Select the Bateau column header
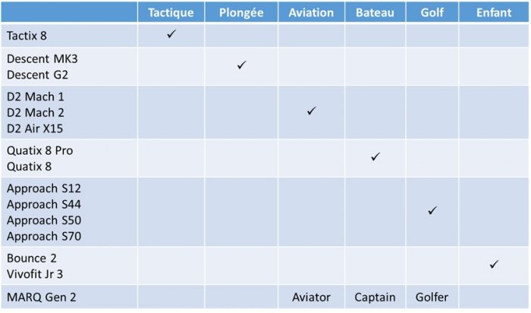The width and height of the screenshot is (531, 313). [375, 12]
